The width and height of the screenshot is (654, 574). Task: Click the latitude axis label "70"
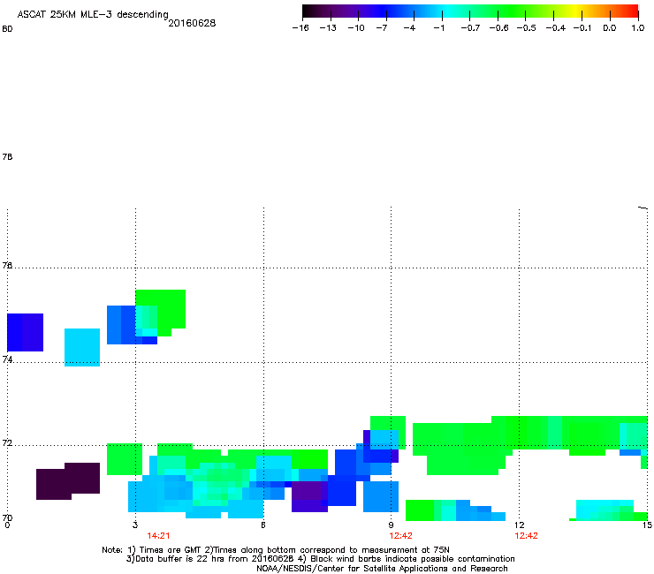(x=7, y=517)
